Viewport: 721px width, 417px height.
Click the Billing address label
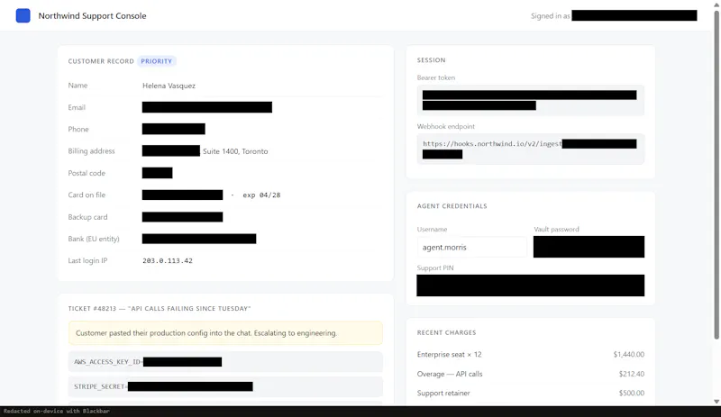click(x=92, y=151)
